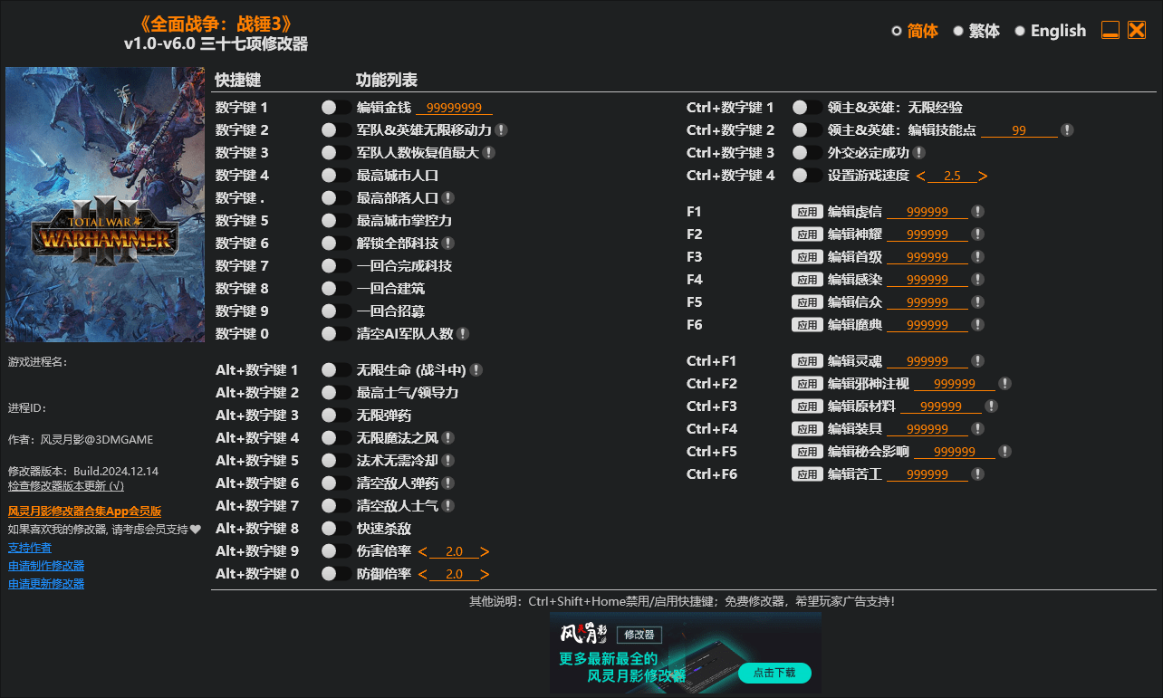The image size is (1163, 698).
Task: Click info icon in 编辑首级 row
Action: 977,257
